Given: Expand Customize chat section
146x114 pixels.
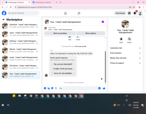Looking at the screenshot, I should point(125,48).
